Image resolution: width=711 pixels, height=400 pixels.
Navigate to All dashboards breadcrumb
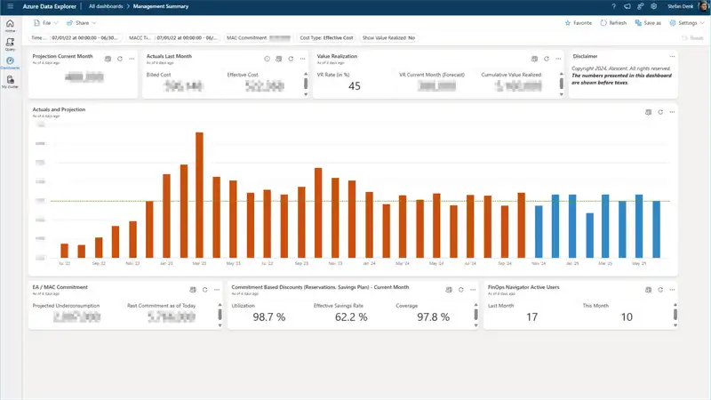tap(107, 6)
